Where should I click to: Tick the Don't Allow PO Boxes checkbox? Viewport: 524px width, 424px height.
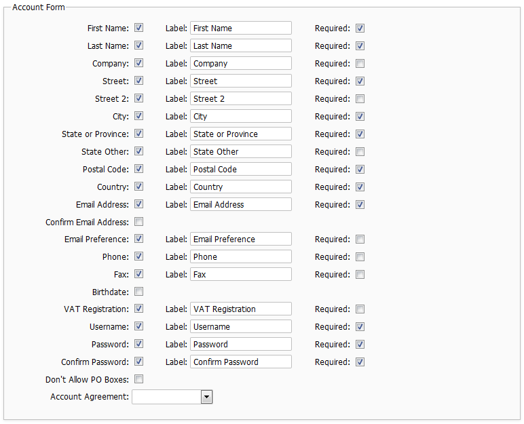tap(138, 379)
